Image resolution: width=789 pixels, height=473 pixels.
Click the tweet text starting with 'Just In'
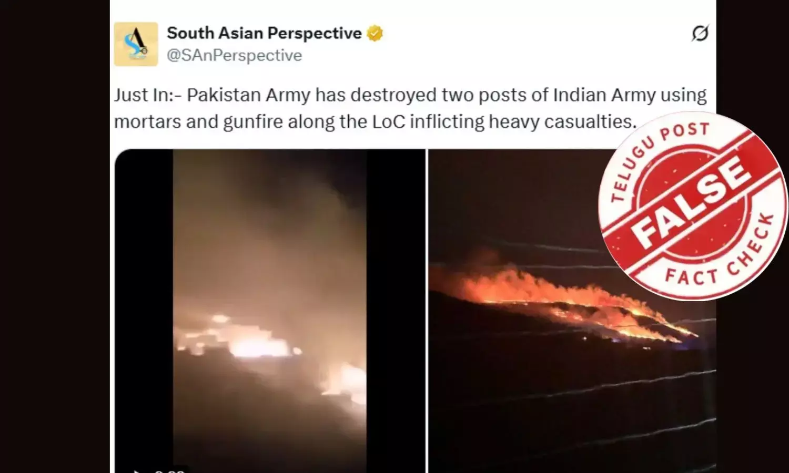pyautogui.click(x=410, y=108)
